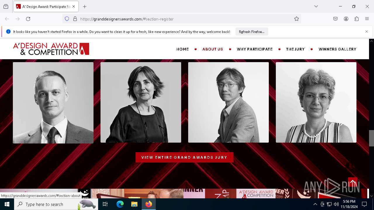
Task: Bookmark this page with star icon
Action: pyautogui.click(x=297, y=19)
